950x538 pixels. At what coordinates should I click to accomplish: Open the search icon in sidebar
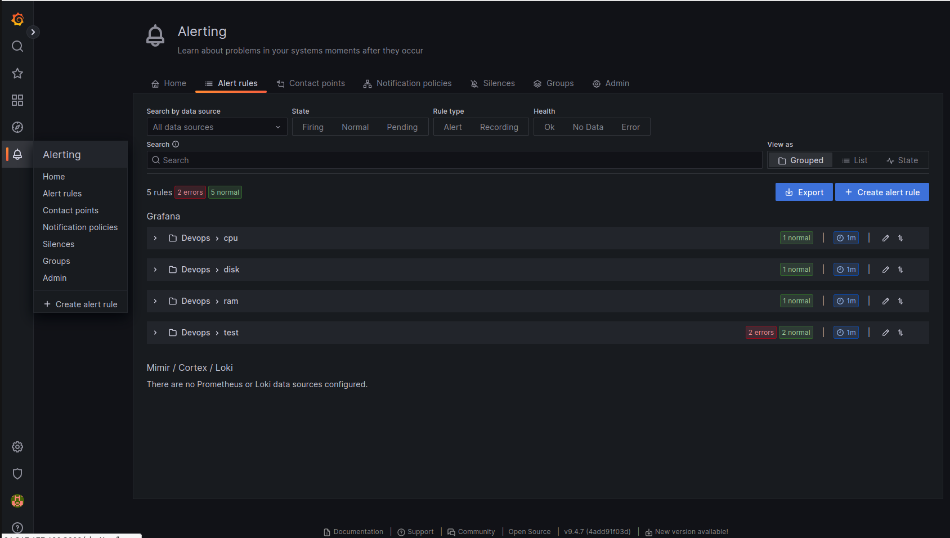[x=17, y=46]
